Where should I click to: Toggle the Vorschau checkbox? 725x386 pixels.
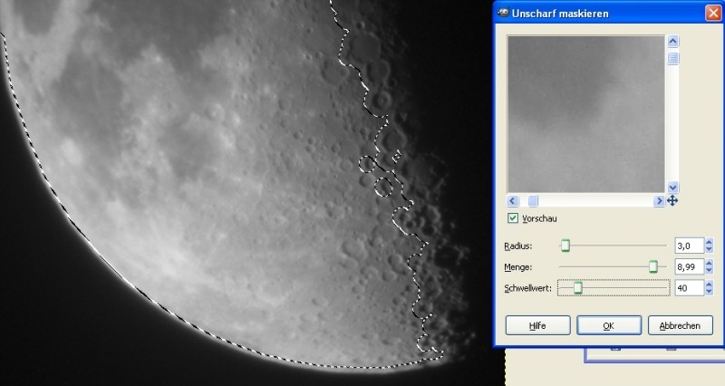tap(513, 218)
